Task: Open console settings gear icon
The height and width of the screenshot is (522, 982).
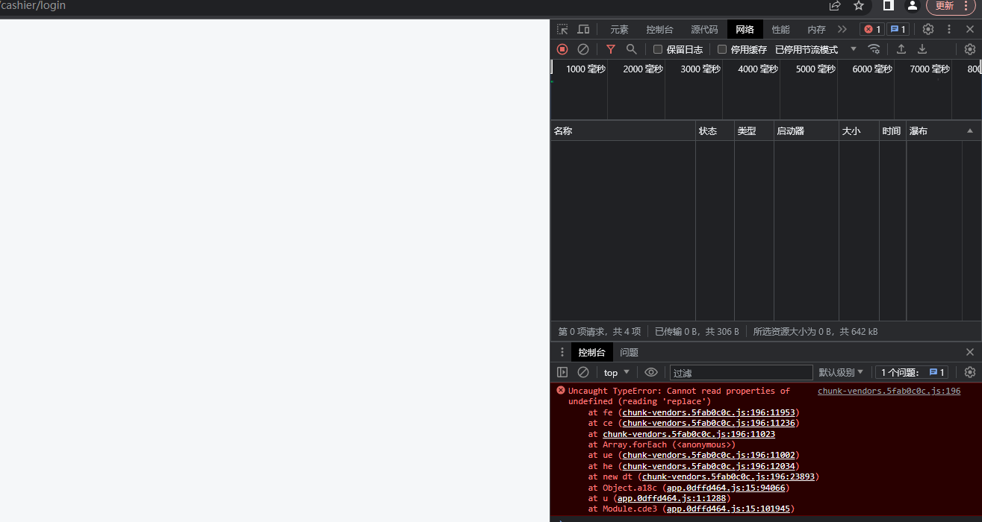Action: 970,372
